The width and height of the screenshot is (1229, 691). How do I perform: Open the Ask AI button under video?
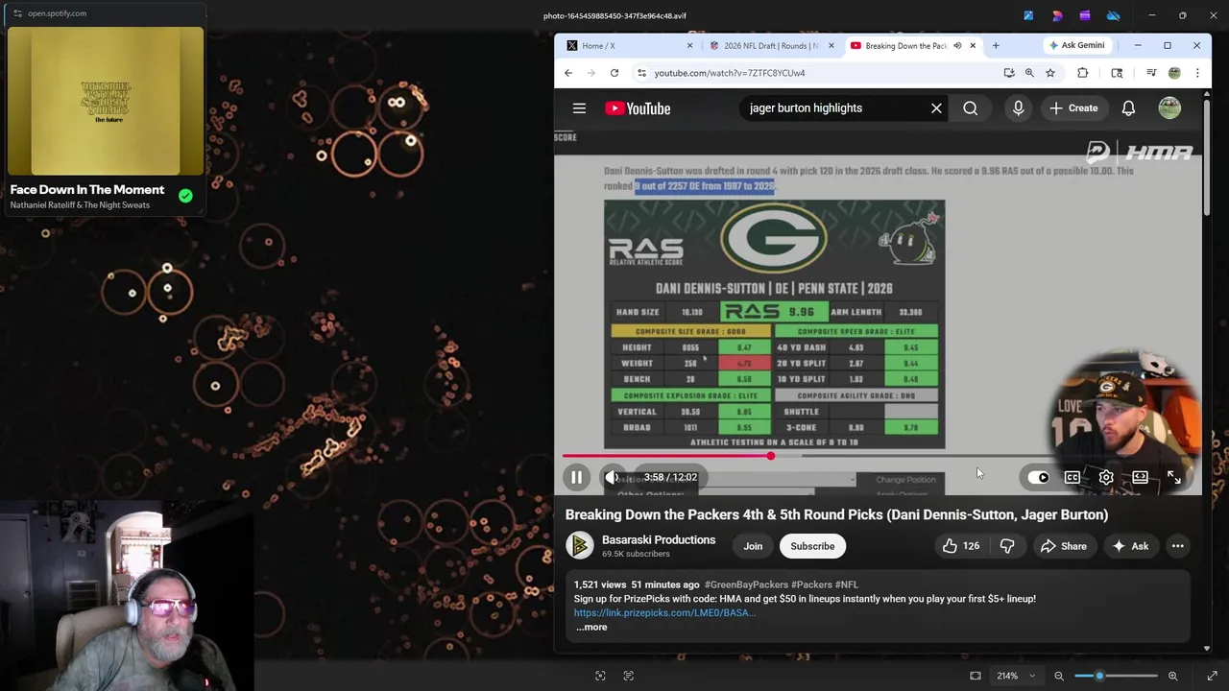tap(1129, 546)
